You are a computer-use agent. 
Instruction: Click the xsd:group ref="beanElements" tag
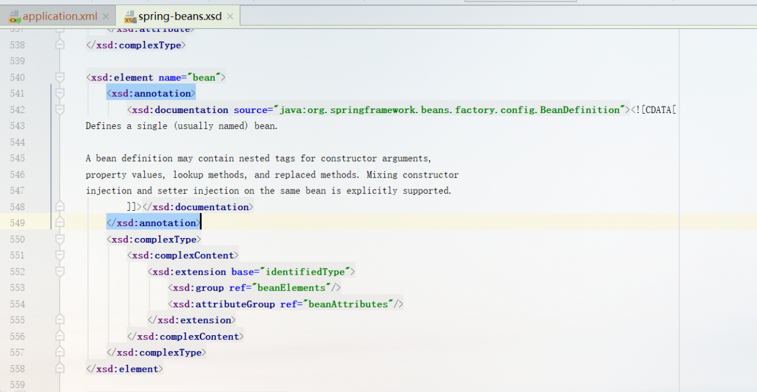coord(254,288)
